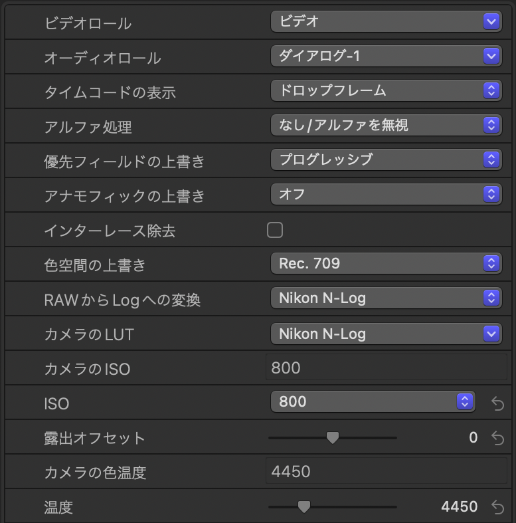Expand 優先フィールドの上書き プログレッシブ menu

(386, 159)
